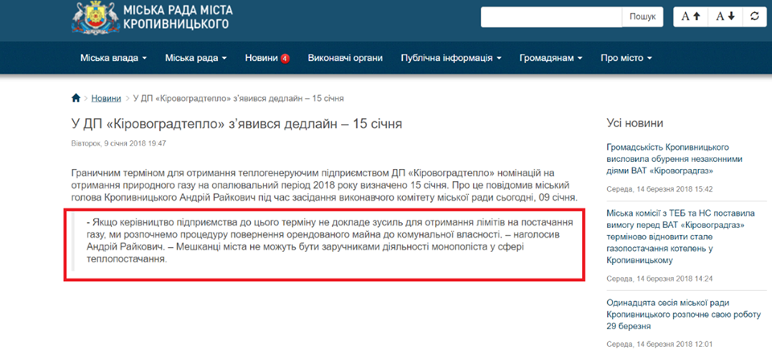Expand the Про місто dropdown menu
The width and height of the screenshot is (772, 351).
coord(626,58)
